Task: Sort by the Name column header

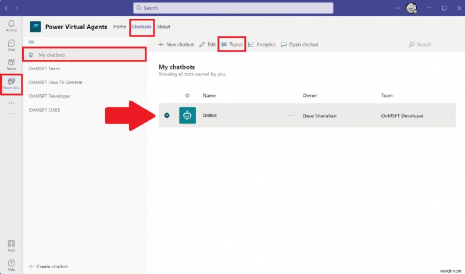Action: [x=209, y=95]
